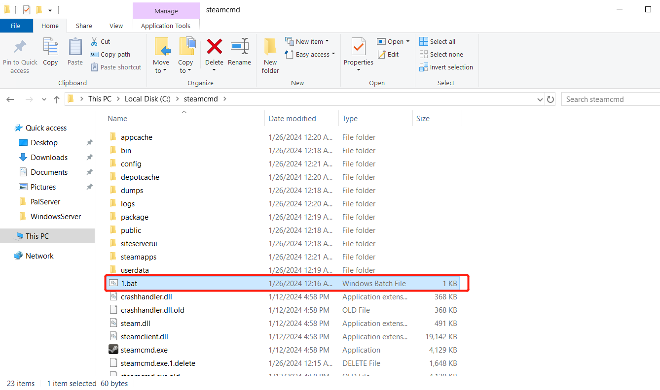Viewport: 660px width, 390px height.
Task: Click Select all
Action: click(437, 41)
